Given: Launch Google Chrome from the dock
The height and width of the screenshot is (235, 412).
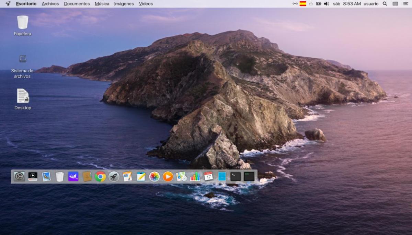Looking at the screenshot, I should (x=100, y=177).
